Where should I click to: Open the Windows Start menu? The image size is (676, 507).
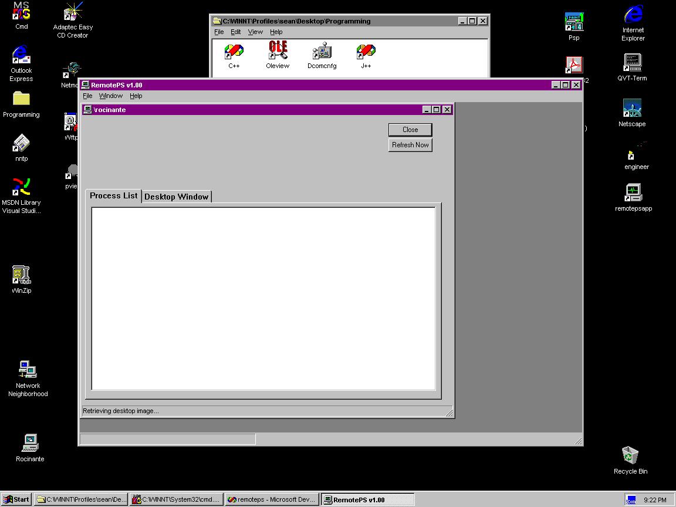(x=16, y=499)
